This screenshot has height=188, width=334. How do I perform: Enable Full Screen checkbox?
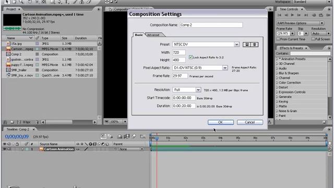(x=313, y=39)
